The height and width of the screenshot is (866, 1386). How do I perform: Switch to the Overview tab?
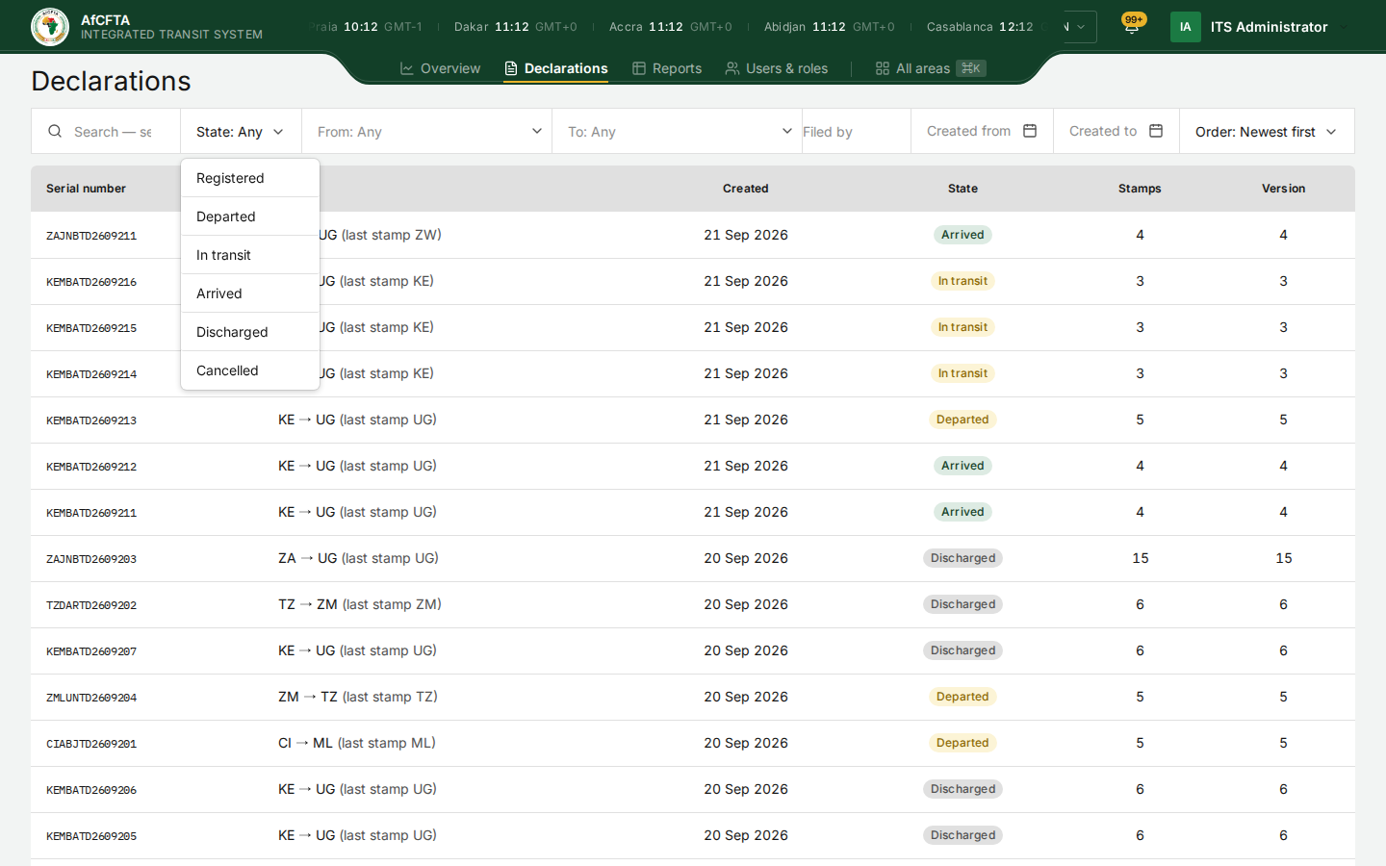[x=440, y=68]
